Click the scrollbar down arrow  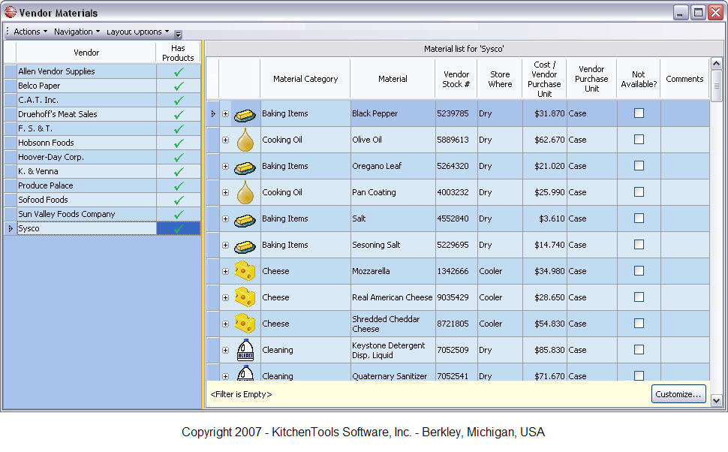click(x=717, y=400)
